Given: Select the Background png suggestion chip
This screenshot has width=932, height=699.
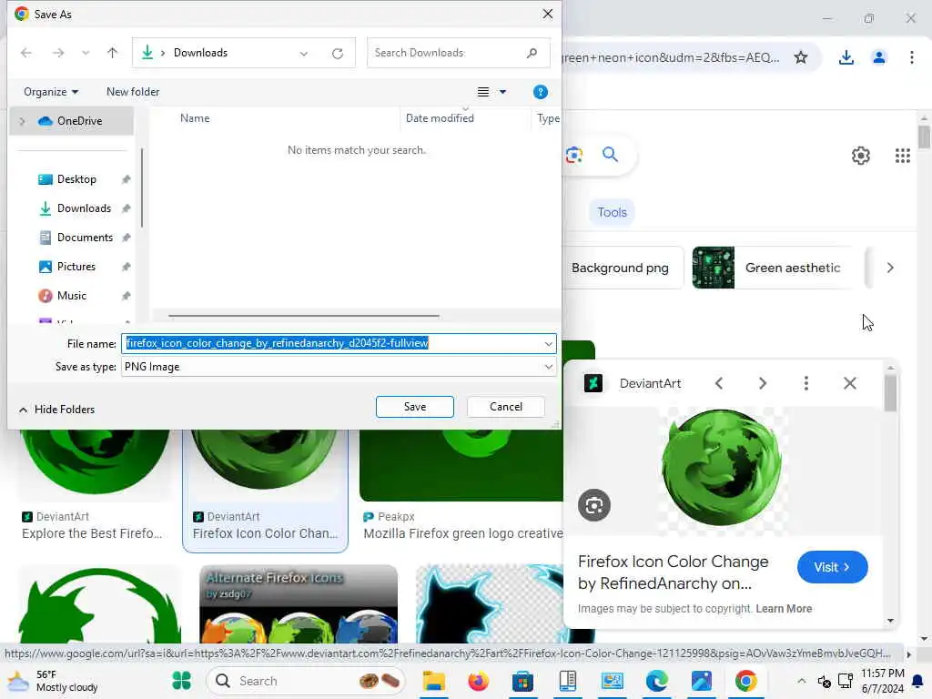Looking at the screenshot, I should coord(622,268).
